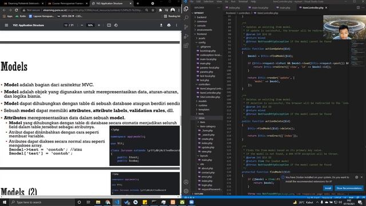Image resolution: width=366 pixels, height=206 pixels.
Task: Open a new Chrome tab
Action: point(138,3)
